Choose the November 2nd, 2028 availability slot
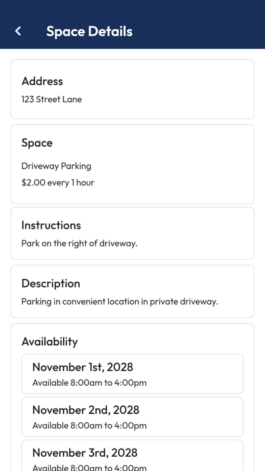The width and height of the screenshot is (265, 471). click(x=132, y=417)
